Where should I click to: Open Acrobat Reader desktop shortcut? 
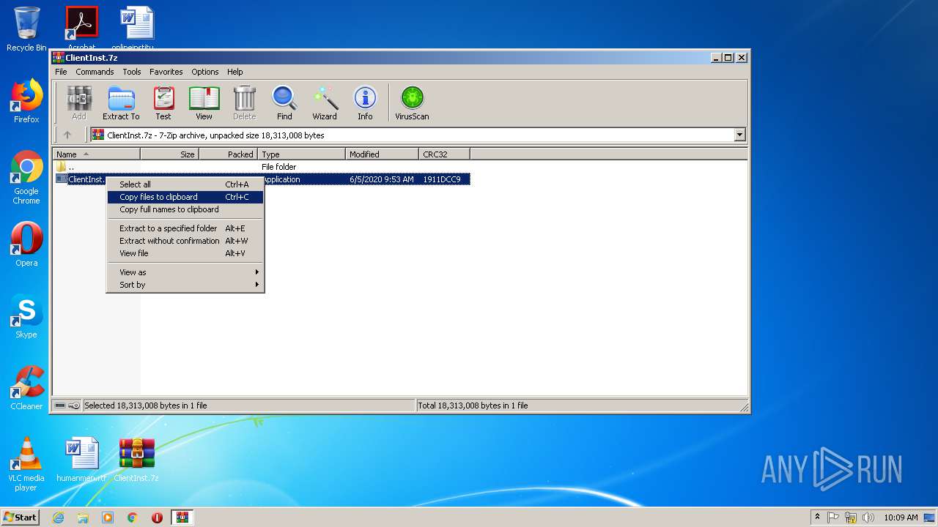(81, 28)
